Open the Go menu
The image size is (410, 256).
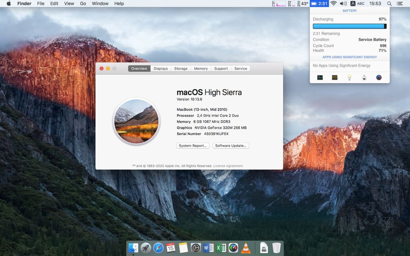(x=83, y=3)
